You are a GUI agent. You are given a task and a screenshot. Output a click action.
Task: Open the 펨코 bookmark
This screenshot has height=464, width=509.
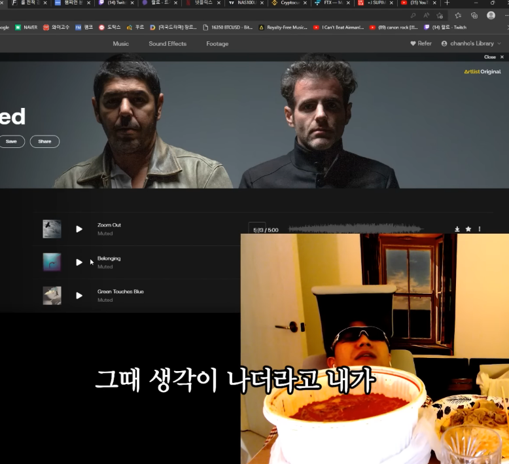[84, 27]
